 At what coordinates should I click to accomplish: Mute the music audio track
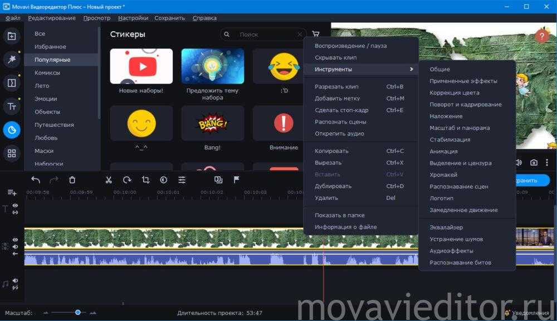tap(15, 280)
